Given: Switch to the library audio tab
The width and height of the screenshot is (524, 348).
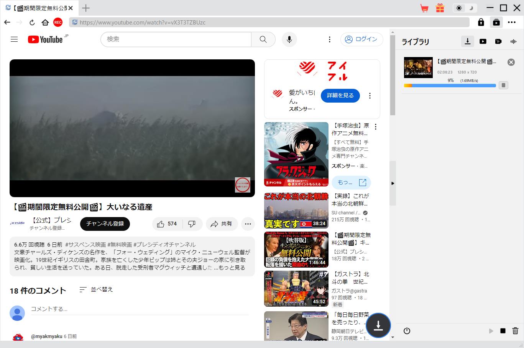Looking at the screenshot, I should tap(514, 41).
